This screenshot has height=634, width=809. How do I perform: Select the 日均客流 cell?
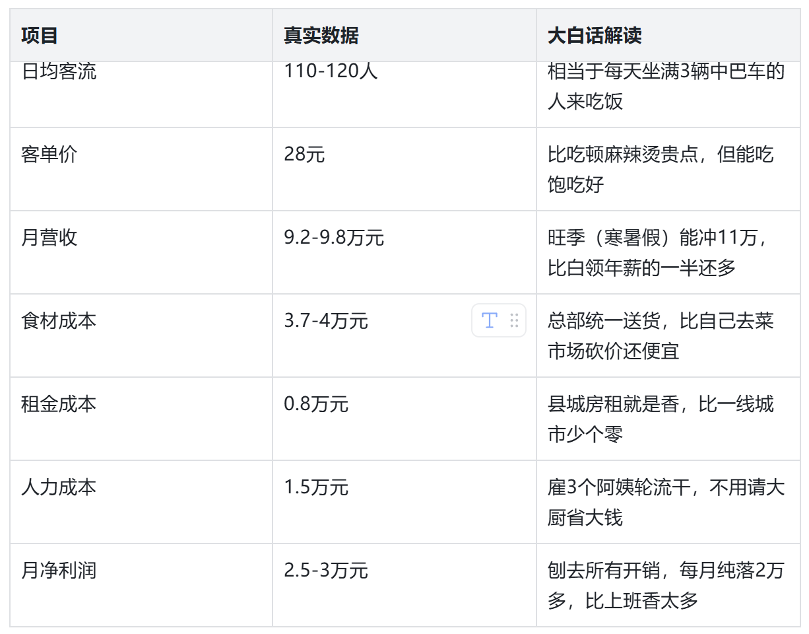tap(59, 71)
